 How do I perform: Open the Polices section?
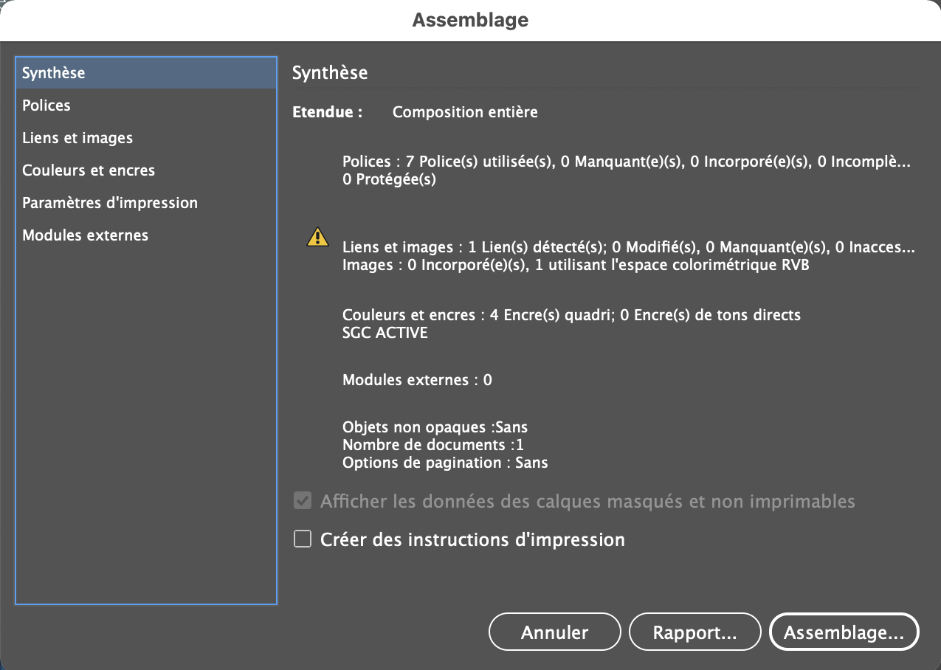(x=46, y=106)
